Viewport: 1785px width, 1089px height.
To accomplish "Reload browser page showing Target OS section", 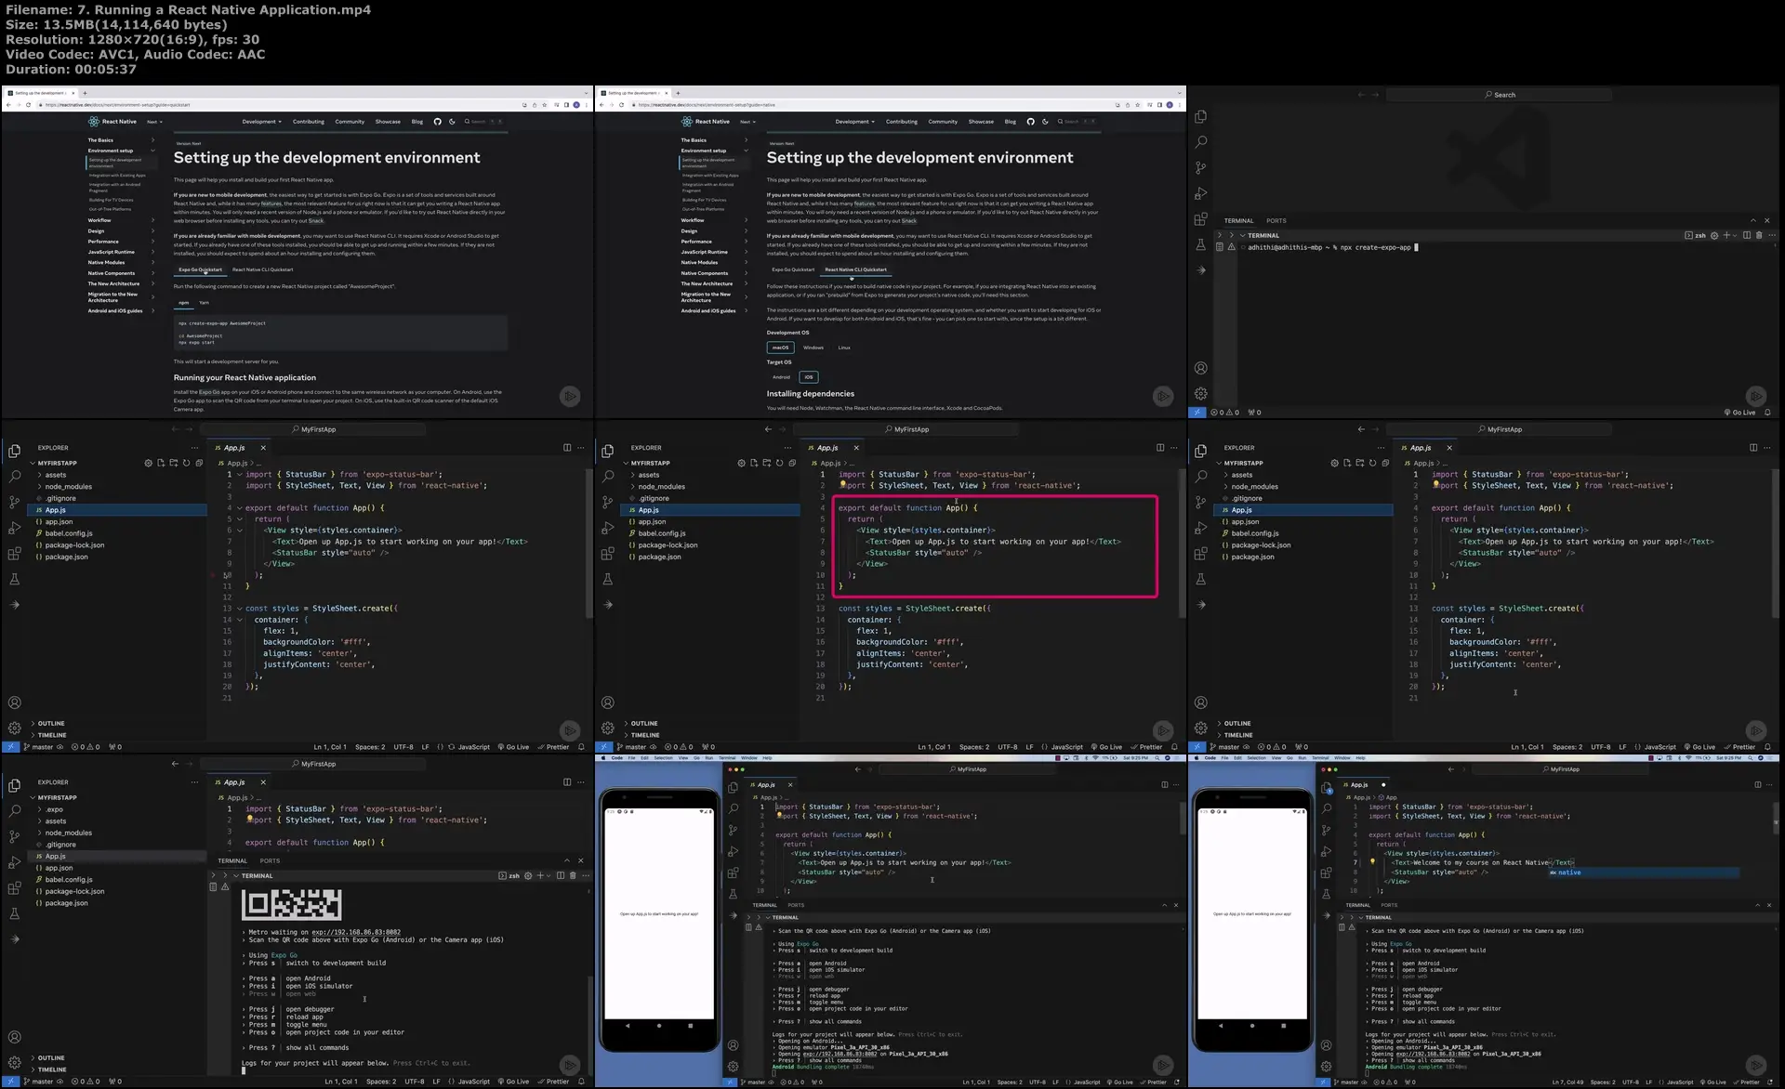I will [622, 105].
